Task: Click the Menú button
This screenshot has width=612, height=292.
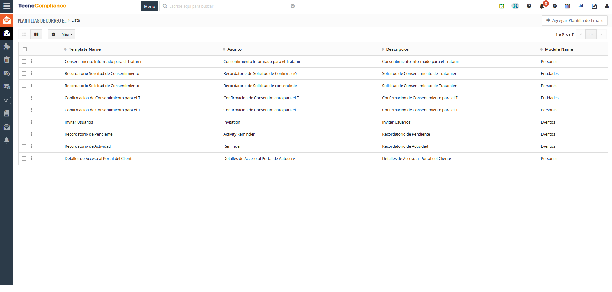Action: tap(149, 6)
